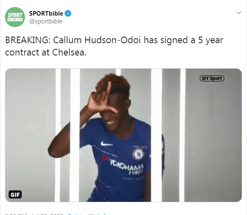The height and width of the screenshot is (215, 247).
Task: Click the word contract in the tweet
Action: click(x=22, y=53)
